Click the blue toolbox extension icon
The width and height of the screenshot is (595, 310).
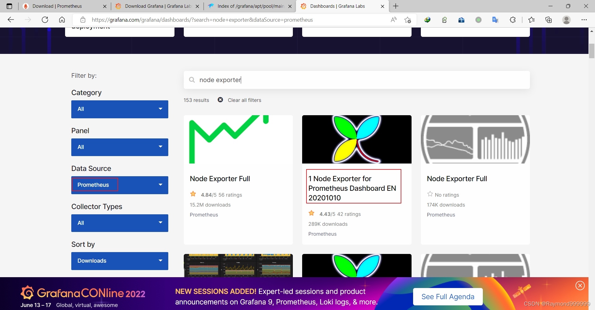pos(461,20)
